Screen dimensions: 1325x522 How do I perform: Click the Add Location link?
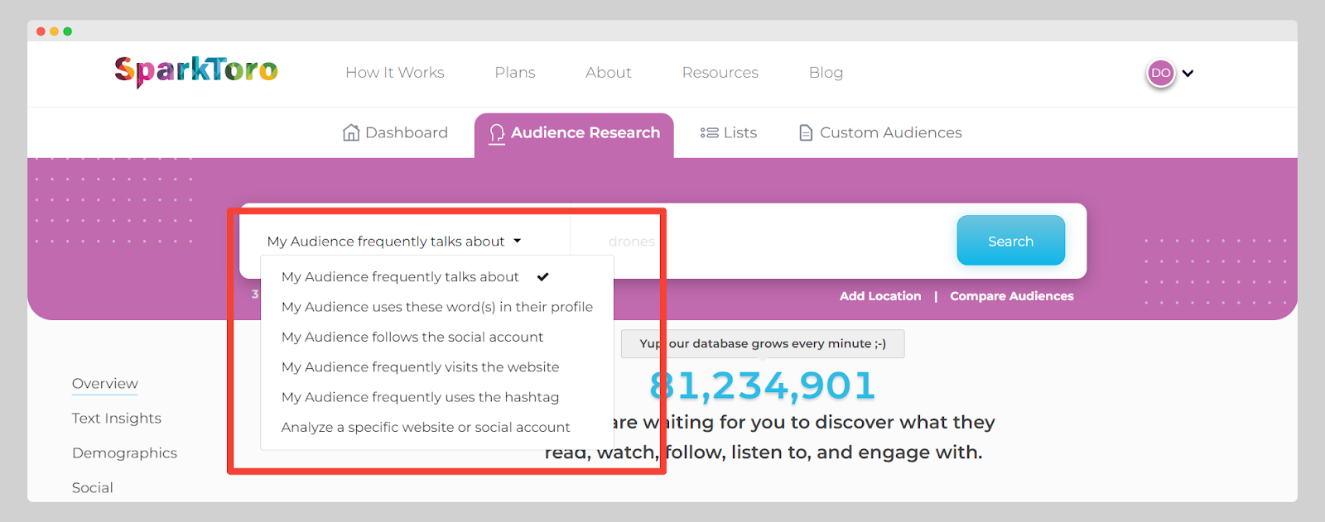click(880, 296)
